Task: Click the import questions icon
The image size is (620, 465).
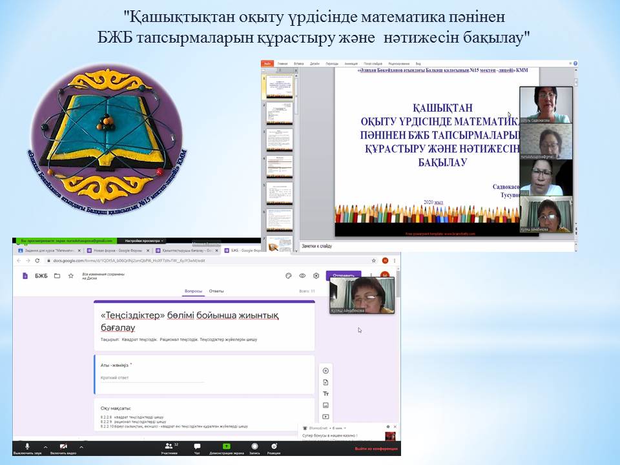Action: 325,382
